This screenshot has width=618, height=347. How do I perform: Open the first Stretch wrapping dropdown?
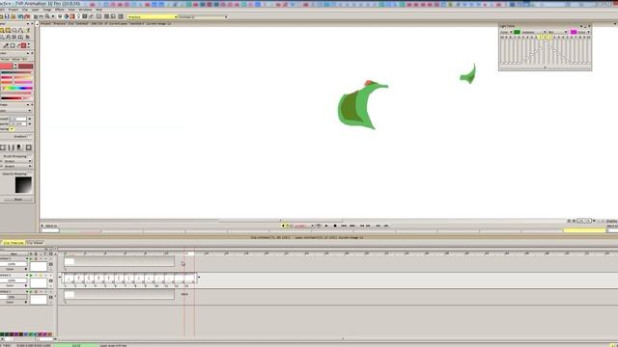[17, 161]
